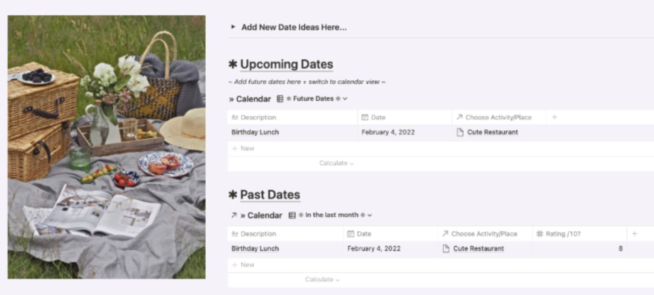654x295 pixels.
Task: Add a column with the plus in Upcoming Dates
Action: (x=554, y=117)
